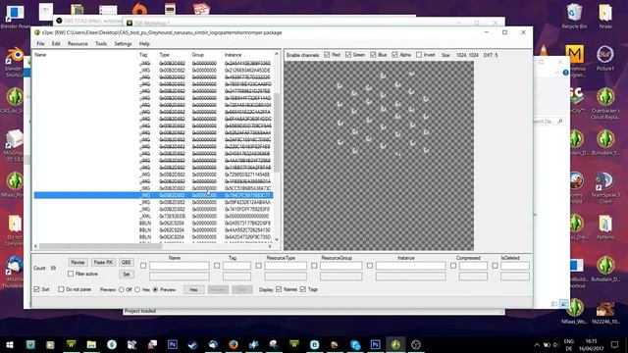Set Preview mode to Hex radio
The width and height of the screenshot is (628, 353).
click(x=137, y=289)
